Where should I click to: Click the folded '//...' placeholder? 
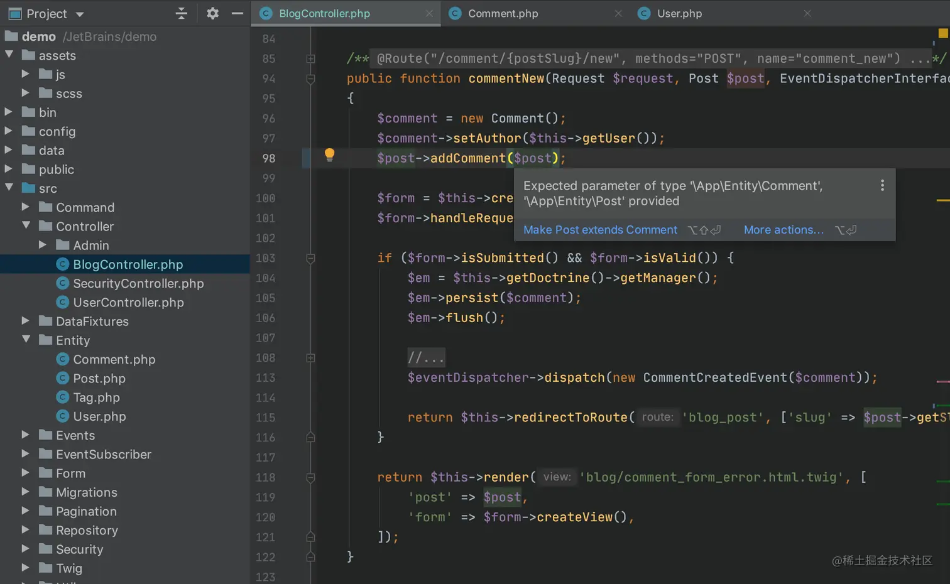coord(426,358)
